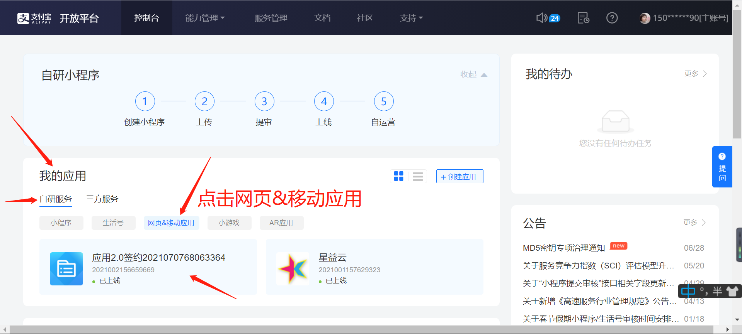
Task: Click the 我的应用 heading
Action: pos(63,176)
